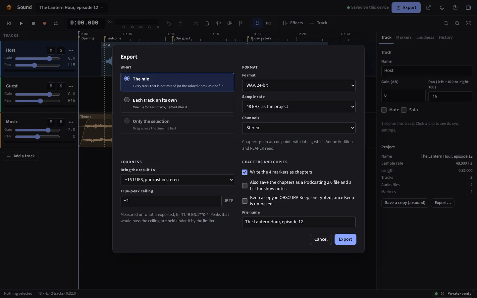Click the Private verify shield status

pyautogui.click(x=453, y=293)
